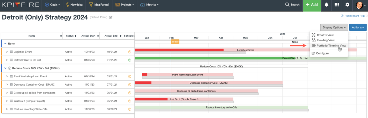Open Clean up oil spilled from containers name
368x118 pixels.
click(x=34, y=93)
